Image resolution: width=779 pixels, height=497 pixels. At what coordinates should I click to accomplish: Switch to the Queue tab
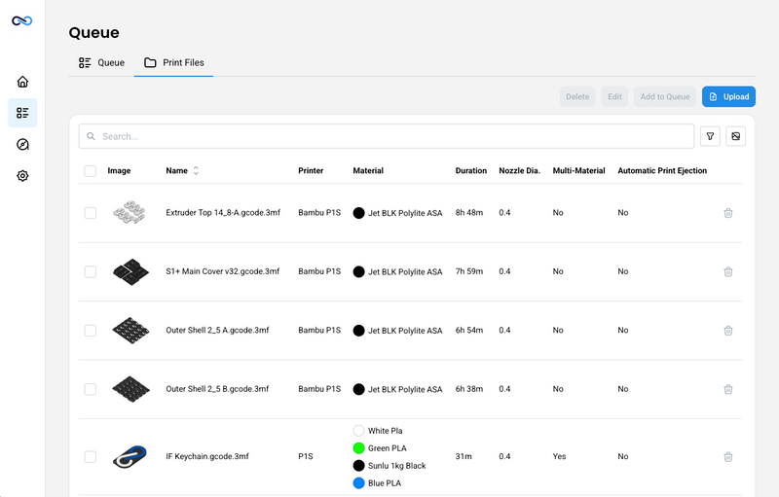(x=101, y=63)
